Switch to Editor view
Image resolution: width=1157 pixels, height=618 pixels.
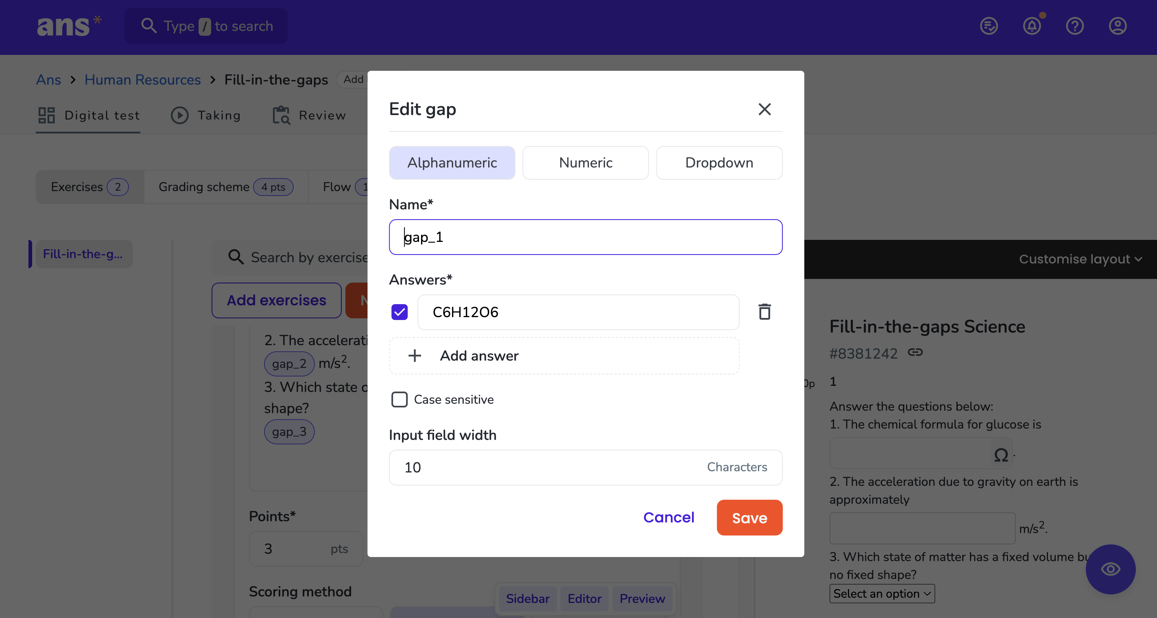pyautogui.click(x=584, y=599)
